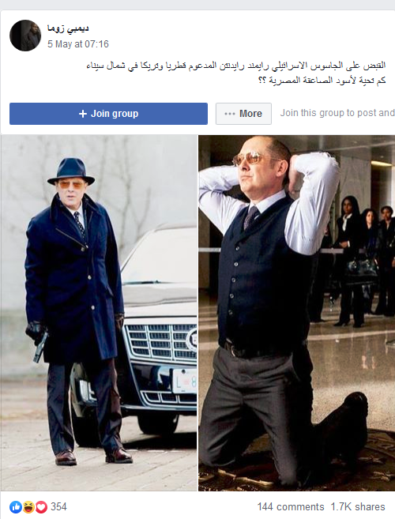Screen dimensions: 395x519
Task: Click the blue Like reaction icon
Action: [x=15, y=506]
